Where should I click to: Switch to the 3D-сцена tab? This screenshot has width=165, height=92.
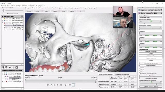[x=34, y=8]
